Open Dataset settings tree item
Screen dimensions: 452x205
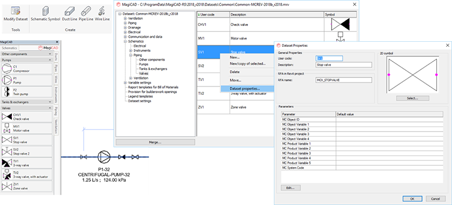pos(140,101)
